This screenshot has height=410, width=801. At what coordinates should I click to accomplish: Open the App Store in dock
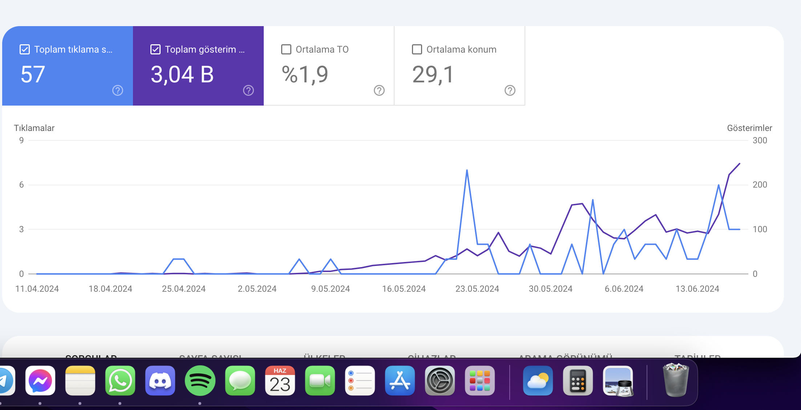(x=400, y=381)
